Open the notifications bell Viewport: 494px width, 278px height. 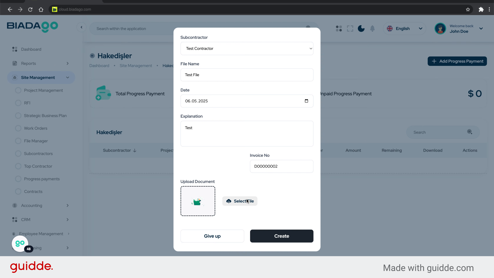(372, 29)
